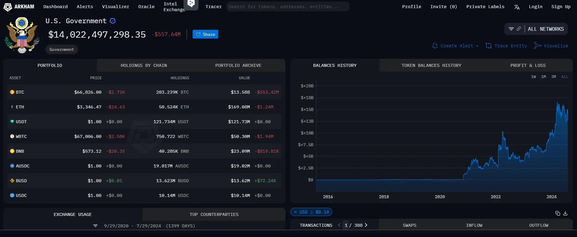The height and width of the screenshot is (237, 577).
Task: Open the SWAPS tab
Action: 409,225
